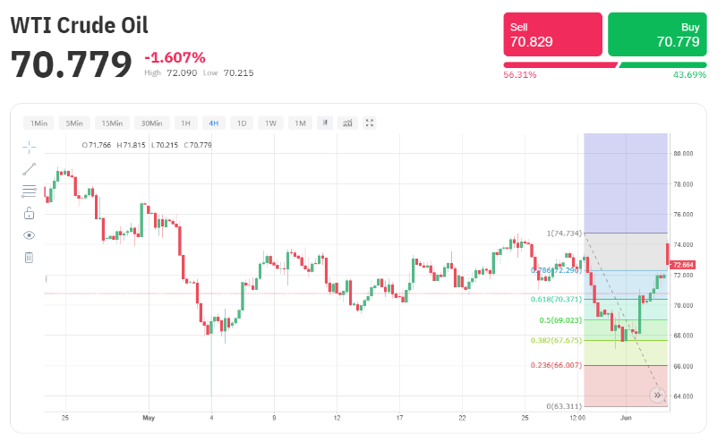Toggle the drawing lock padlock

coord(29,213)
